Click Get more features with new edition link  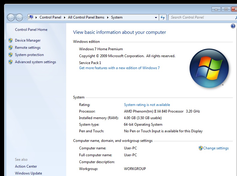(119, 68)
